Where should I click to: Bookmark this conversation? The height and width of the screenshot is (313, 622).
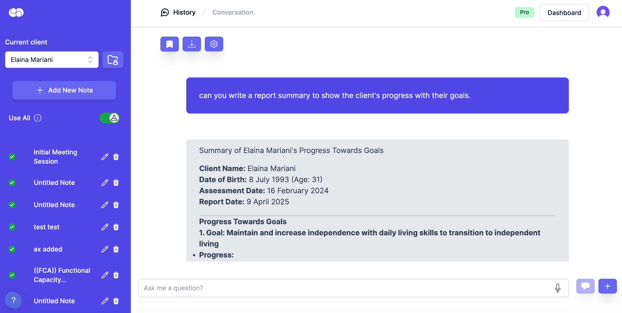169,44
